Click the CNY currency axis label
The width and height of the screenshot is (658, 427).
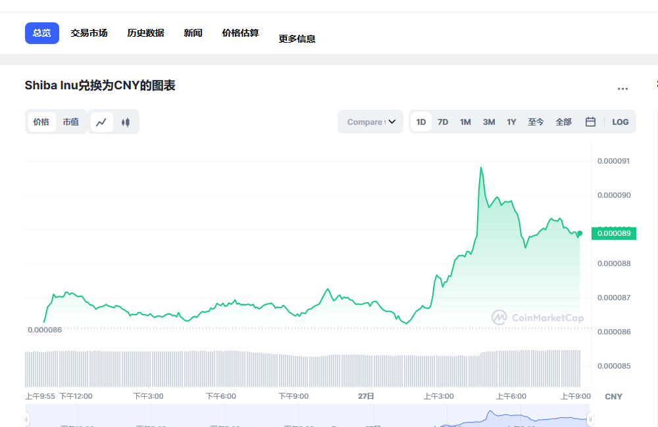[613, 396]
